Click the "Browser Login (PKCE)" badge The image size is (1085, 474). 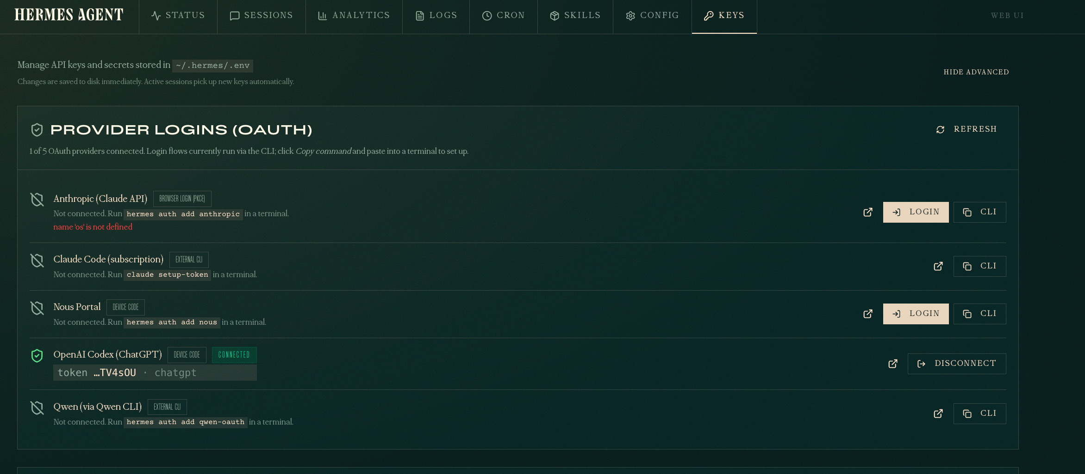pyautogui.click(x=182, y=199)
